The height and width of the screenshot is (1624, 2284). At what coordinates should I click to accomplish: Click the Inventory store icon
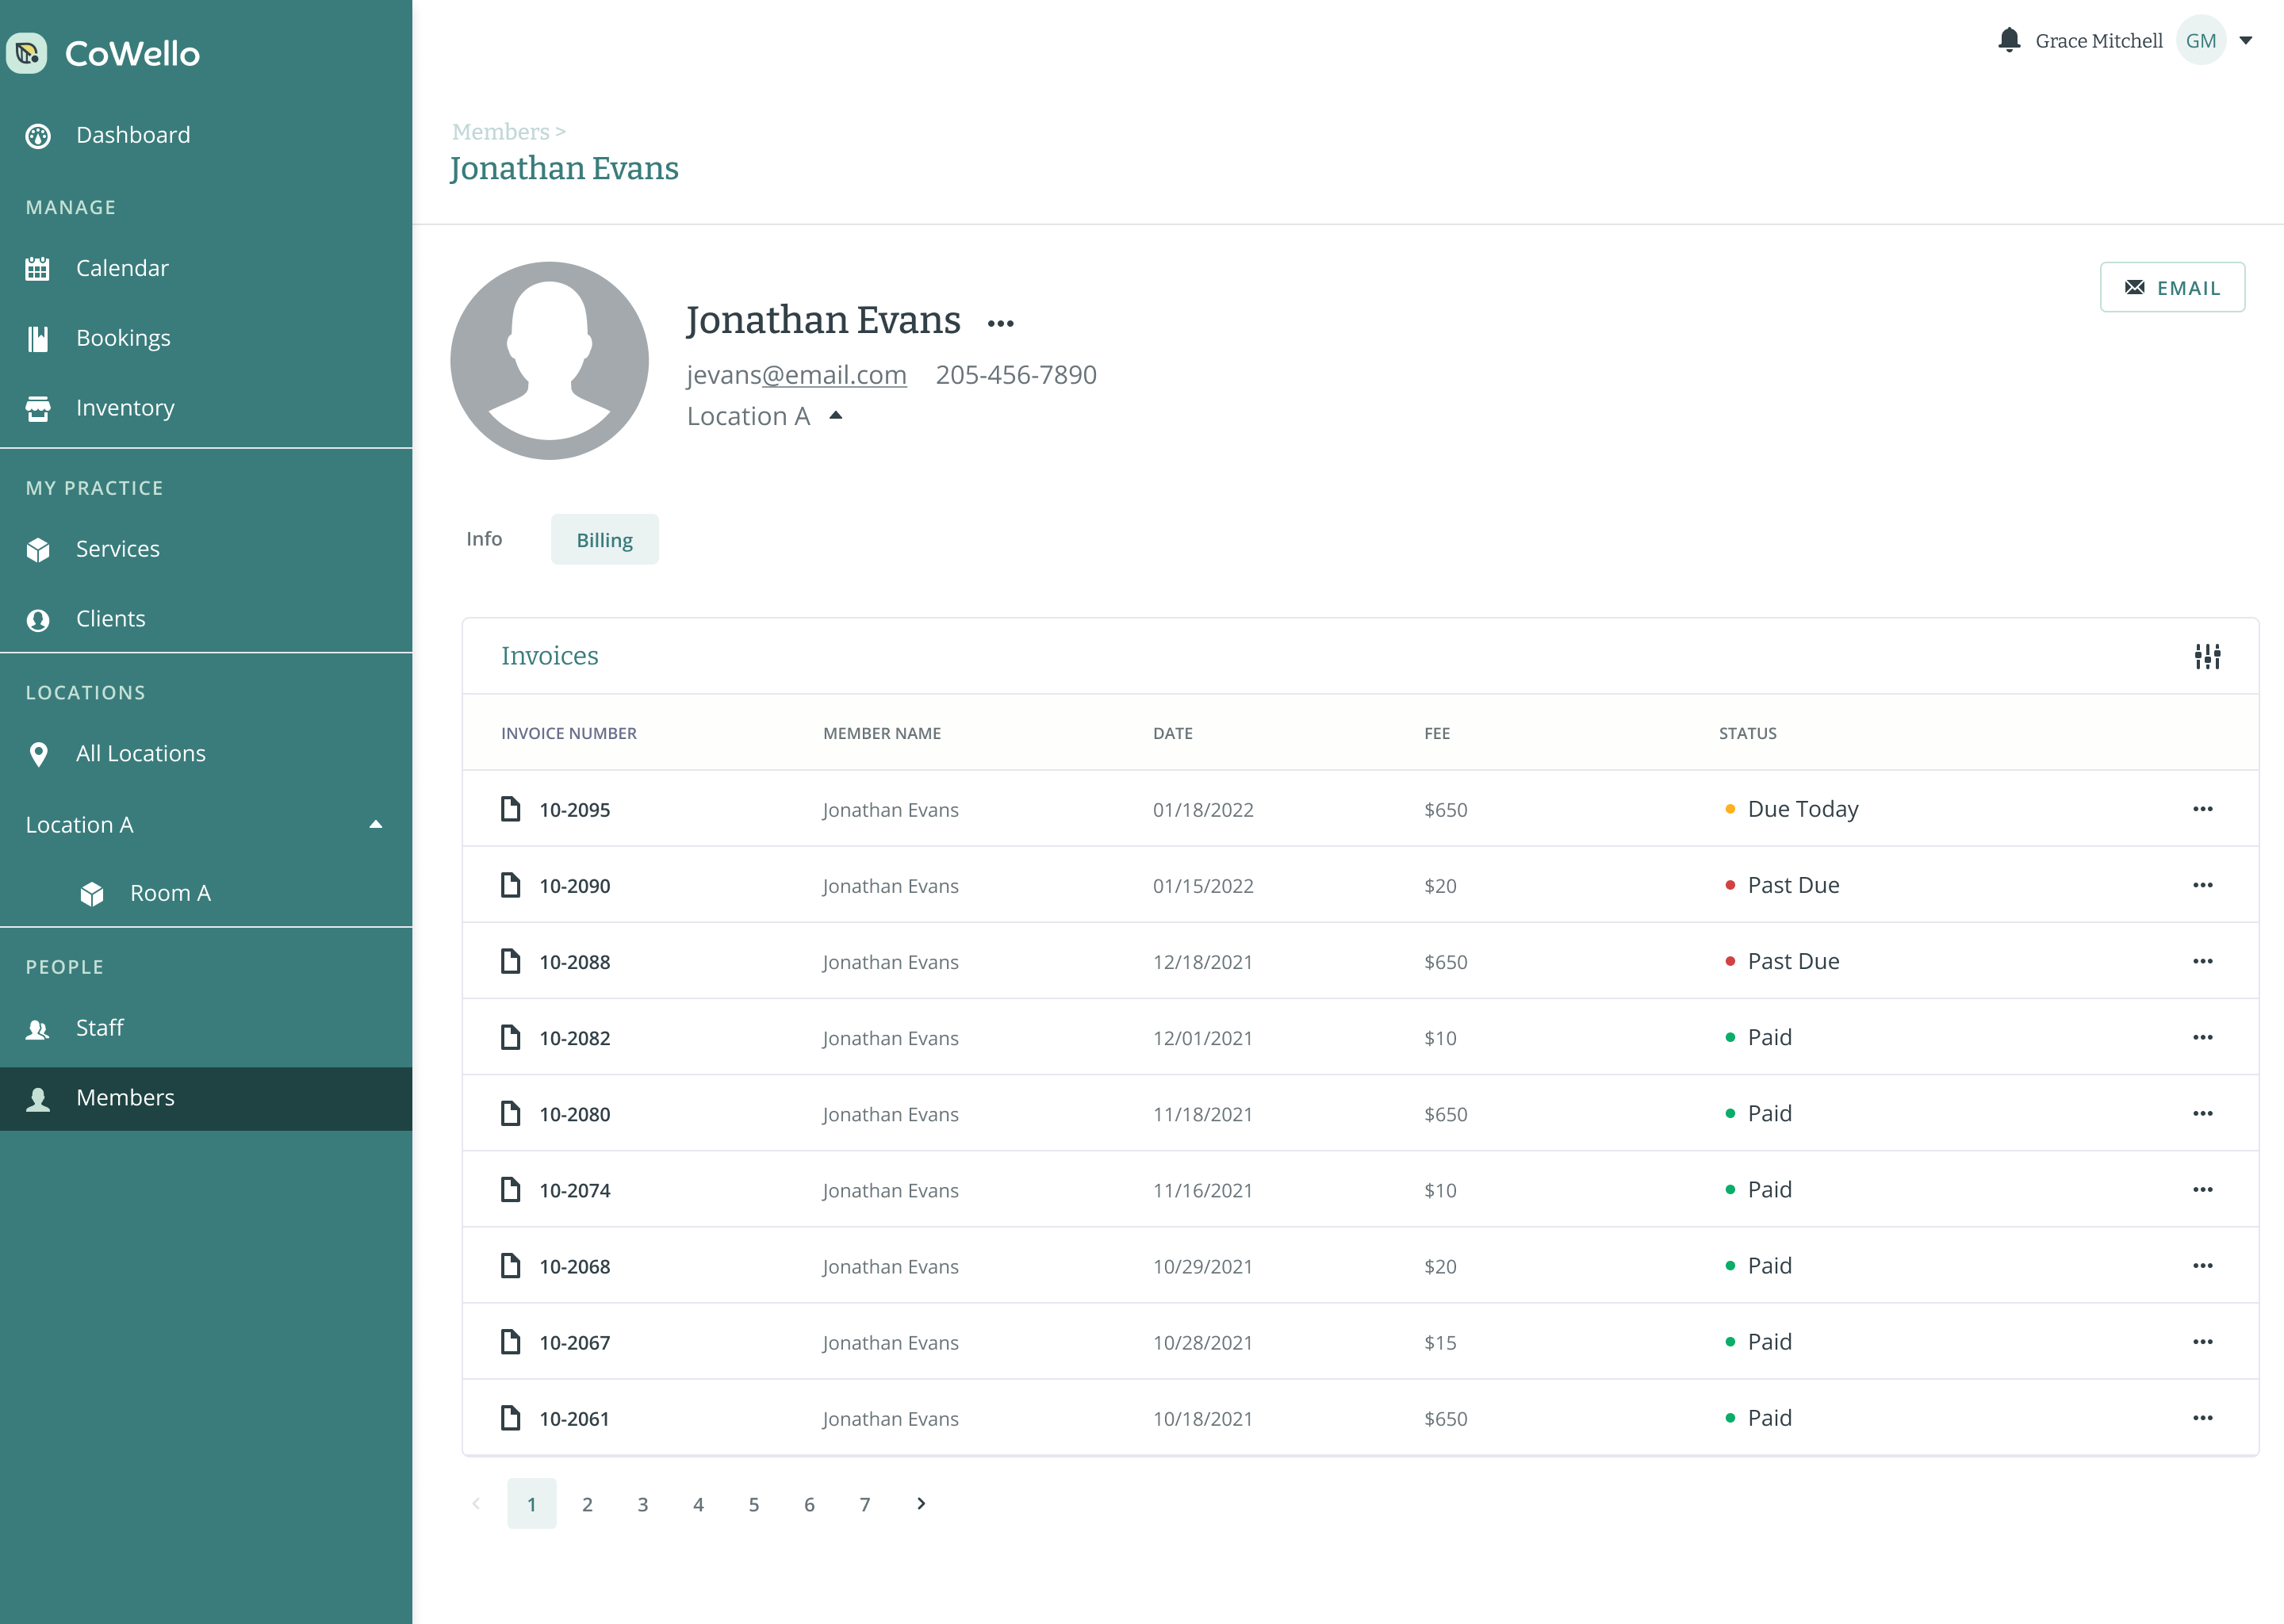38,408
